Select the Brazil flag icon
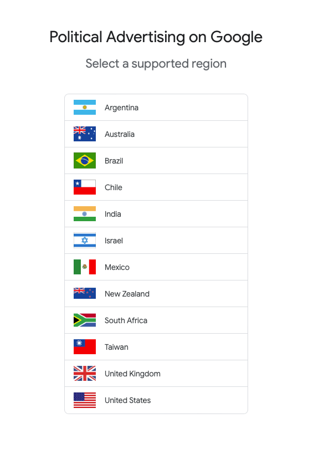The width and height of the screenshot is (324, 454). pos(85,161)
